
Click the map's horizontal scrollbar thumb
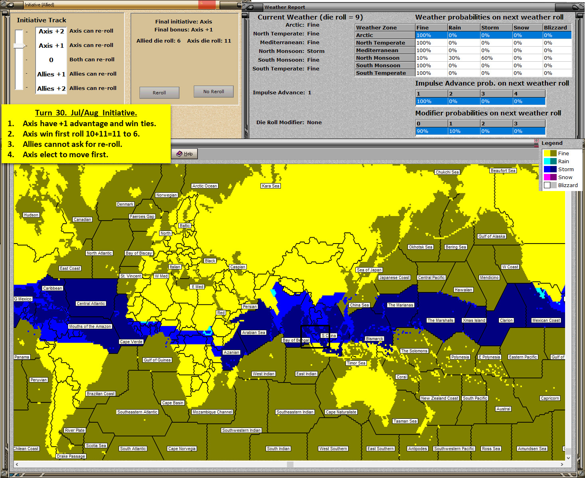(x=290, y=464)
